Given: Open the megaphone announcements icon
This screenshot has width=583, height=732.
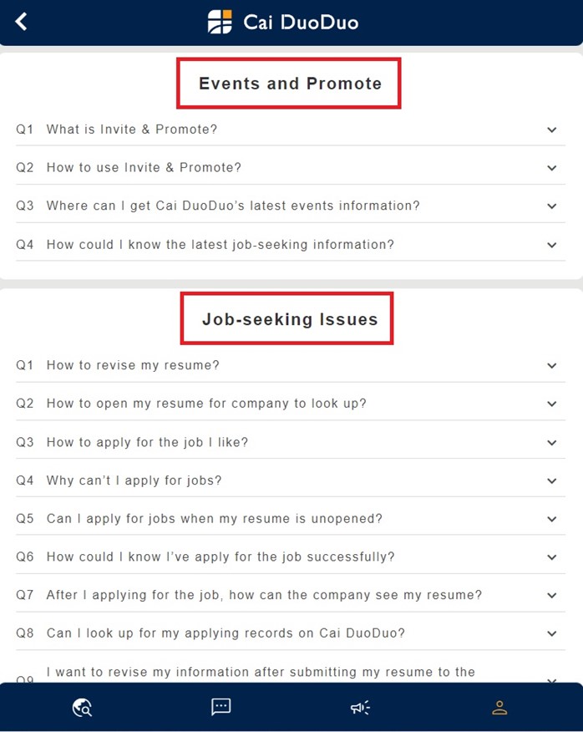Looking at the screenshot, I should [360, 708].
